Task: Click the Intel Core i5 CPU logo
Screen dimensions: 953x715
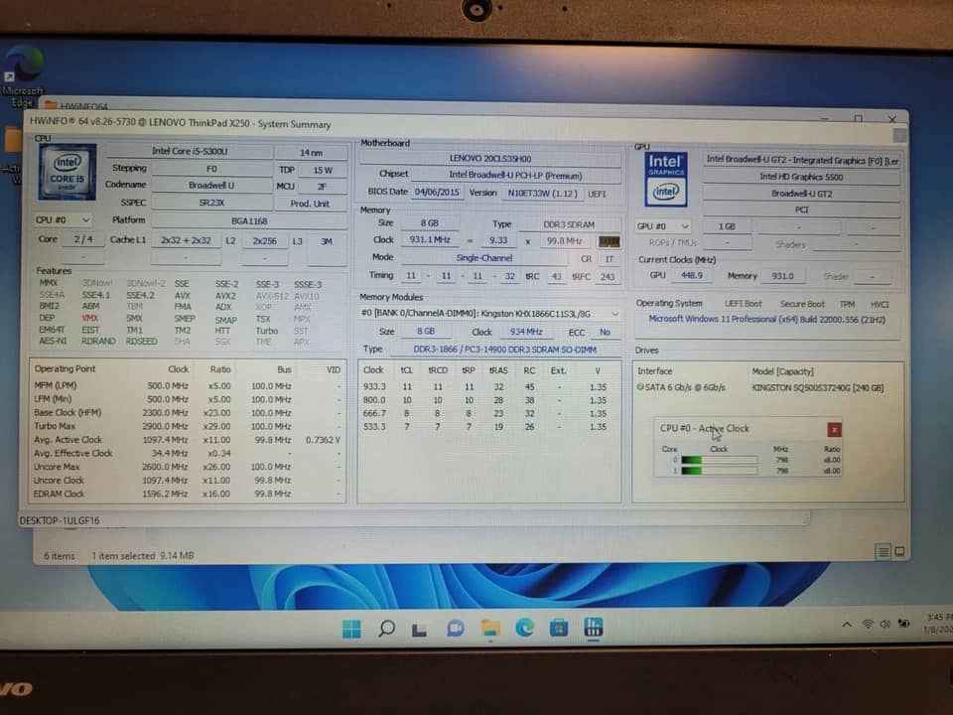Action: 68,172
